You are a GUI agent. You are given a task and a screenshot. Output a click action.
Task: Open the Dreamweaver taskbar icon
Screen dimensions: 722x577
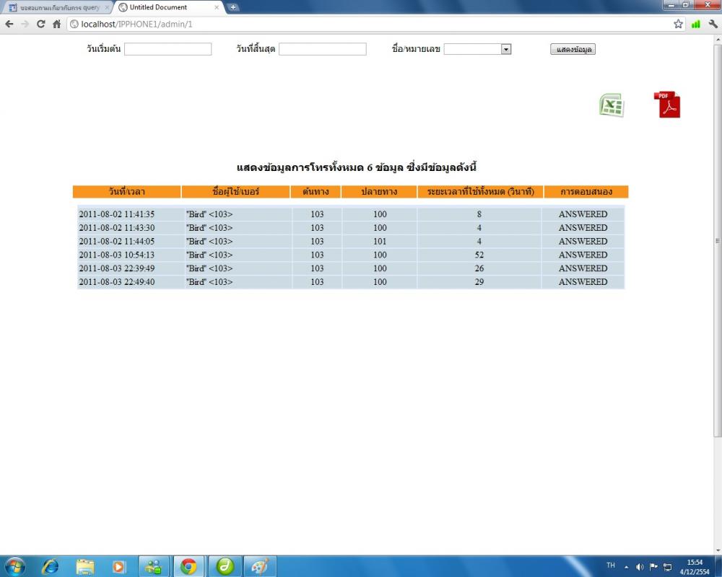225,566
